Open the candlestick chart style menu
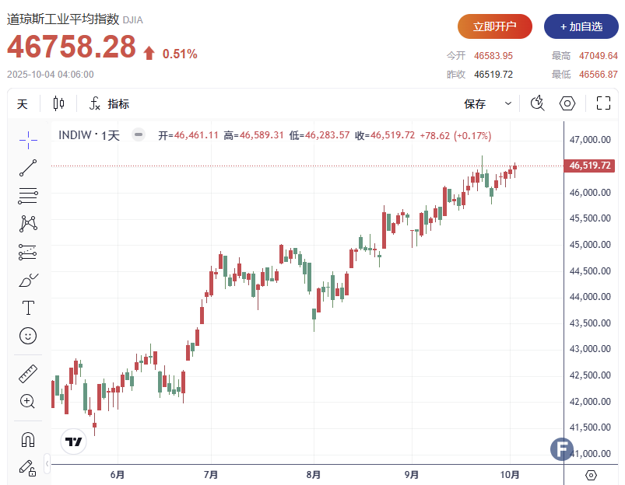This screenshot has width=625, height=485. click(x=59, y=103)
